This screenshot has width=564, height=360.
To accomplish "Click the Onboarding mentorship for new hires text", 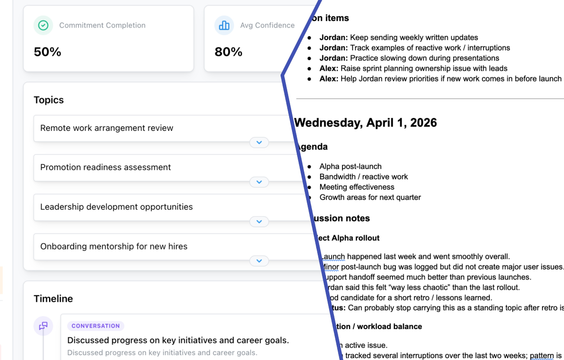I will tap(114, 247).
